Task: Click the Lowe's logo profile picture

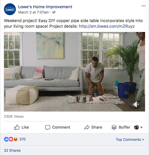Action: (x=10, y=9)
